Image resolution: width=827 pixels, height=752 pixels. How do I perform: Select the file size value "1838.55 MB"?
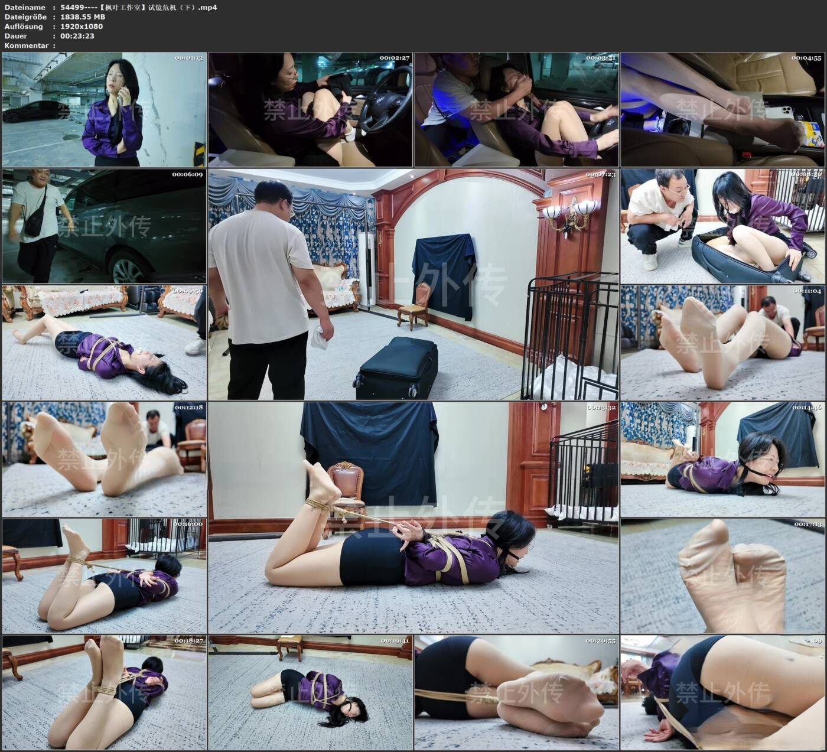click(x=83, y=17)
